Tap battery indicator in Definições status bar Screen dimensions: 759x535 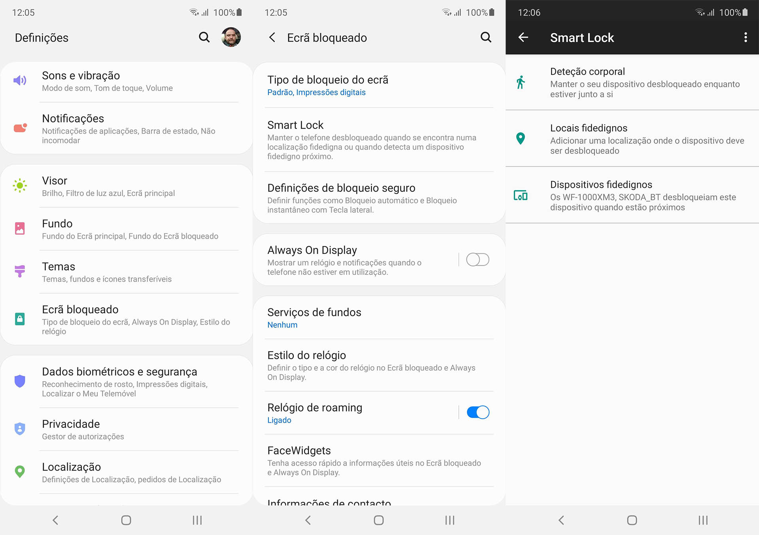pyautogui.click(x=239, y=12)
